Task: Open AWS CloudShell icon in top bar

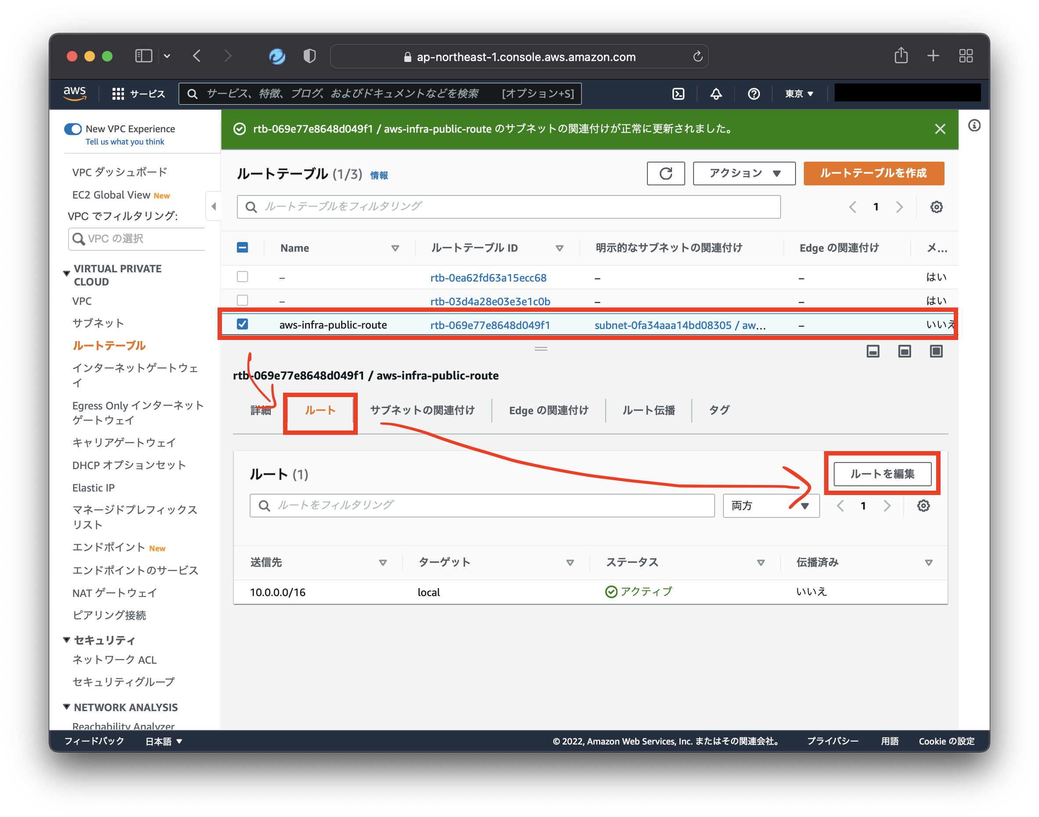Action: [x=678, y=94]
